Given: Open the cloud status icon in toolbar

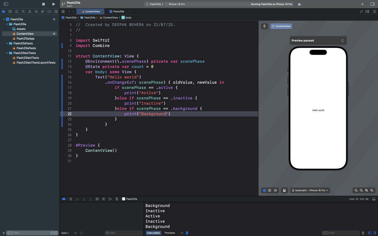Looking at the screenshot, I should 300,4.
